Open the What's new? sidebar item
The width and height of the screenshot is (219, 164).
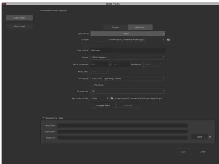point(19,26)
